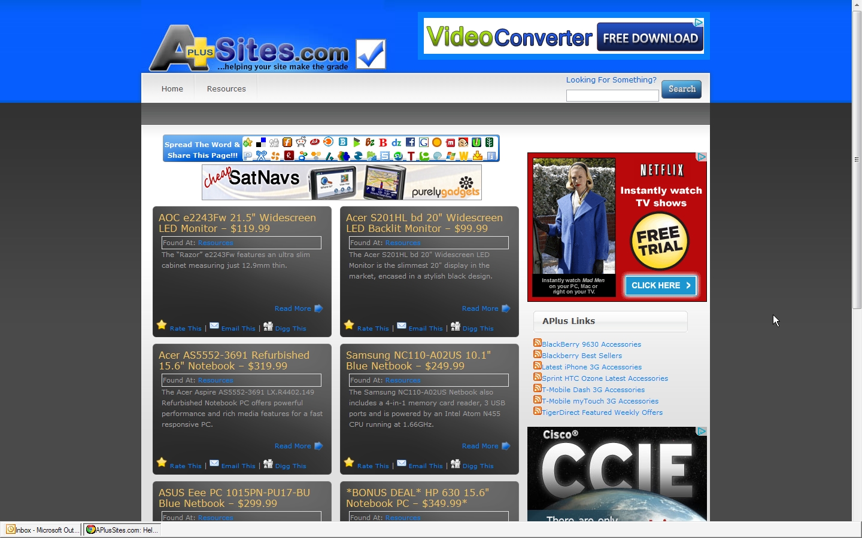Click the blue checkmark in the APlusSites logo
The height and width of the screenshot is (538, 862).
coord(371,54)
